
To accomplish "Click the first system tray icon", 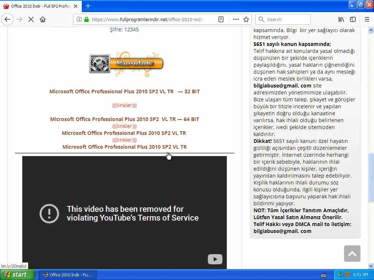I will tap(340, 275).
